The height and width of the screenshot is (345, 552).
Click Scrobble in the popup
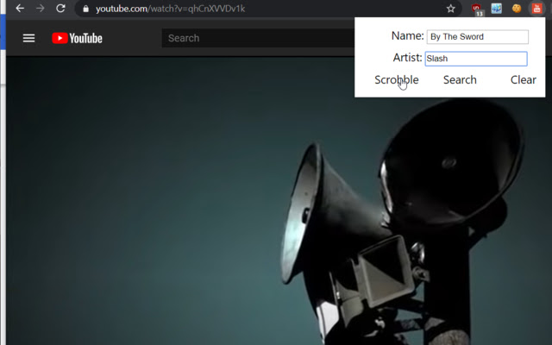[397, 80]
